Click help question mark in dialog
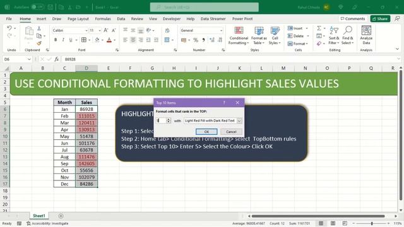Viewport: 404px width, 227px height. point(224,103)
